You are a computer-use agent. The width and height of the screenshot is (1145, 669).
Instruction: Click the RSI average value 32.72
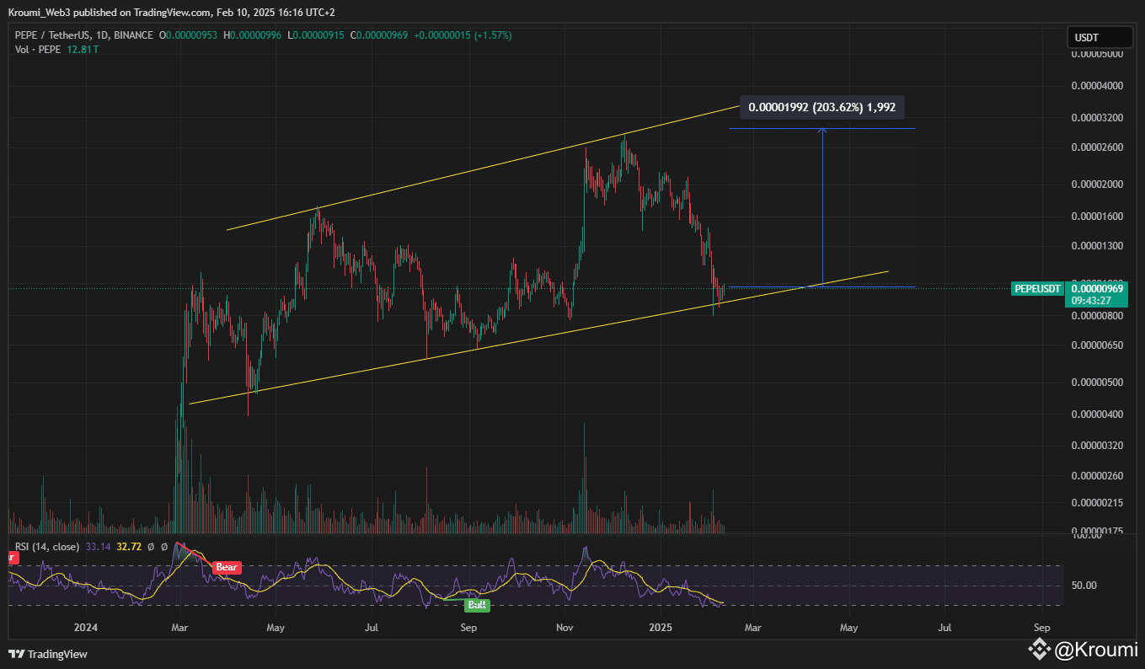coord(129,547)
